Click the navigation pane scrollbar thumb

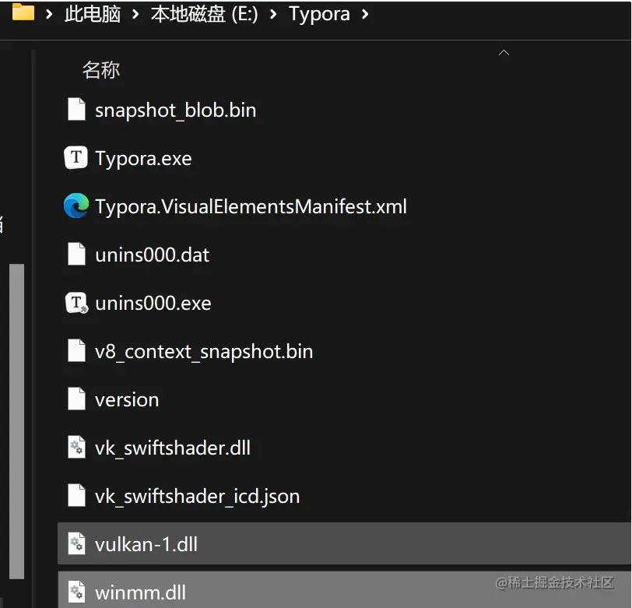click(16, 421)
